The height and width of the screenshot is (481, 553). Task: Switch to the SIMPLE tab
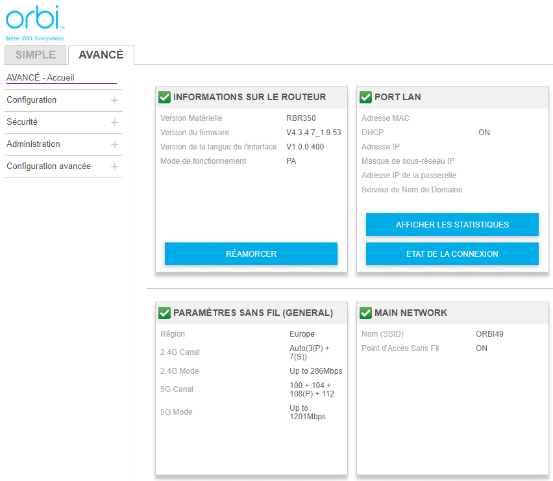coord(36,55)
